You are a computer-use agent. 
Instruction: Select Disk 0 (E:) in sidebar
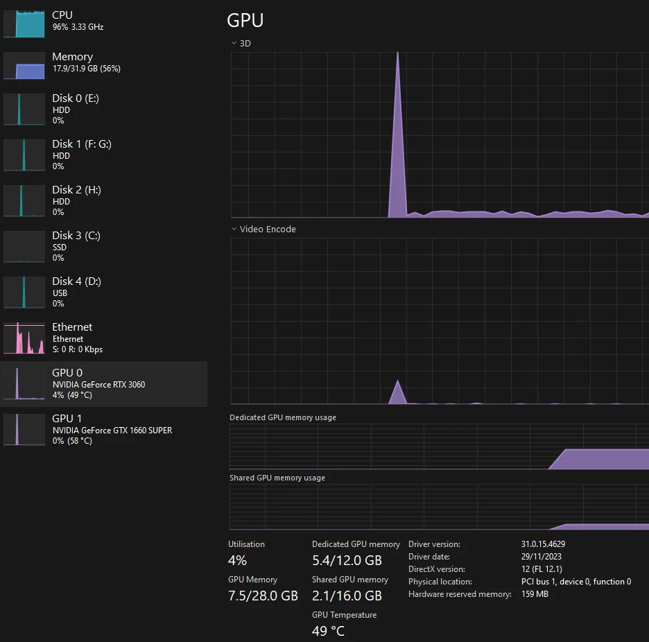point(103,109)
